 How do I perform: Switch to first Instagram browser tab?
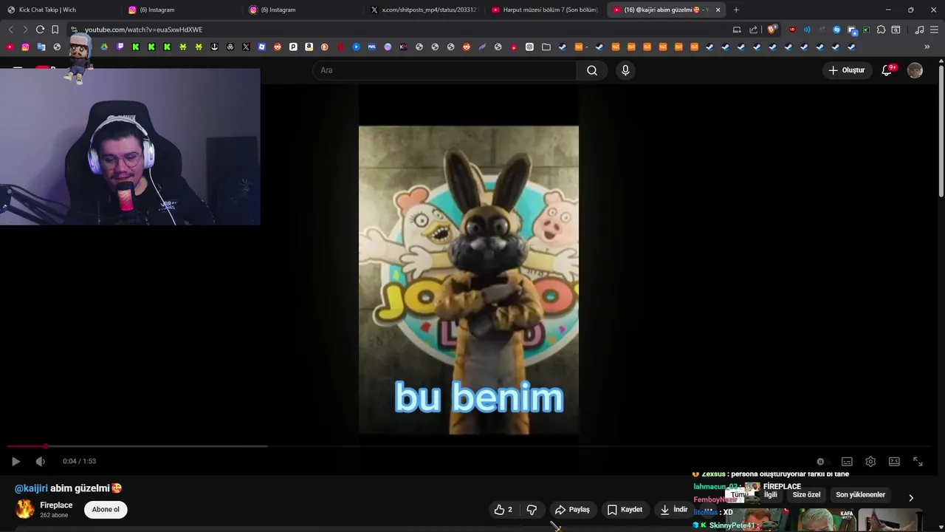181,10
